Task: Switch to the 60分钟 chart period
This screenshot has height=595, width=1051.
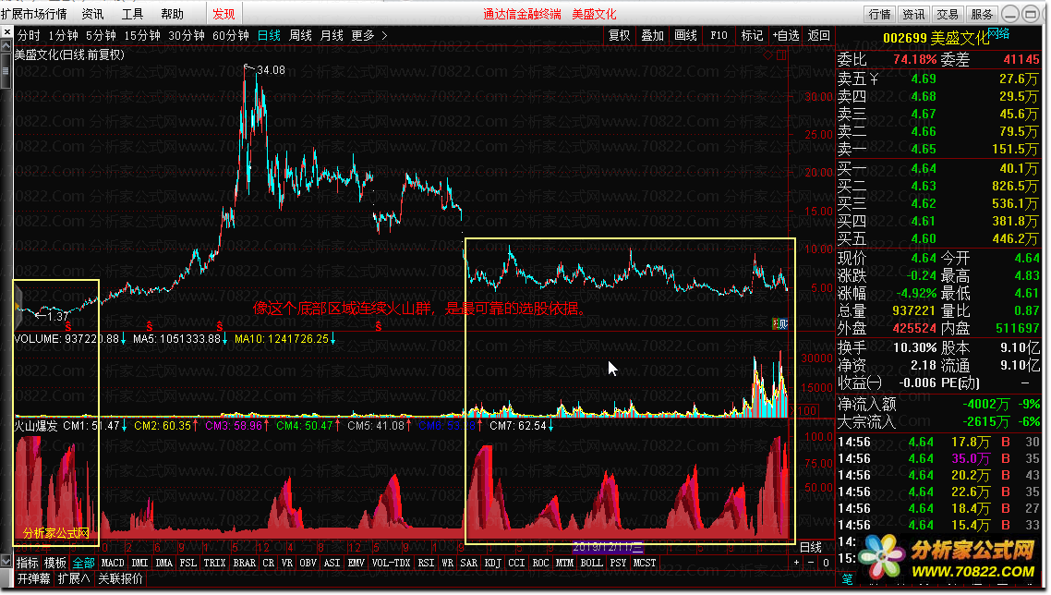Action: [x=231, y=35]
